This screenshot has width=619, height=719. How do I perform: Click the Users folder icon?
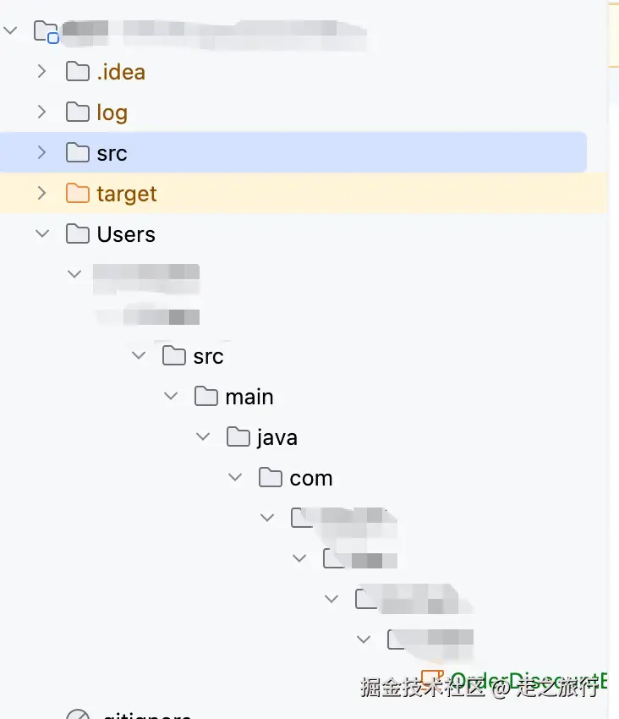[78, 234]
